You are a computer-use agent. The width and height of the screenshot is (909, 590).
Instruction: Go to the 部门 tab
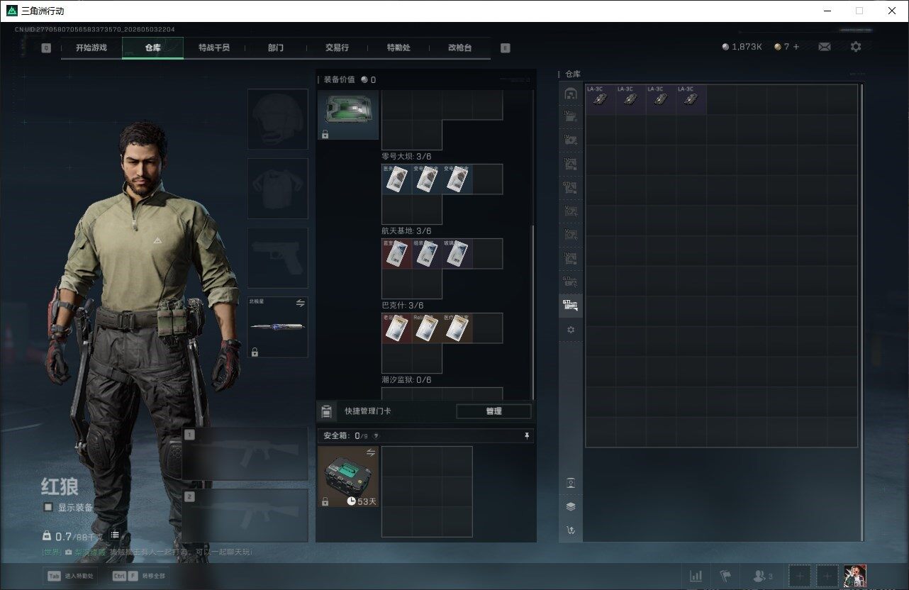point(275,48)
